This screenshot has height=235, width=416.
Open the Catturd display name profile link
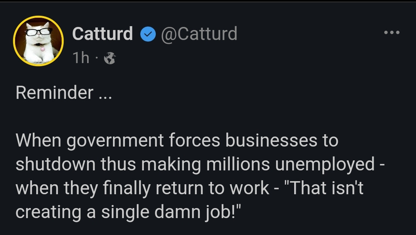click(102, 34)
